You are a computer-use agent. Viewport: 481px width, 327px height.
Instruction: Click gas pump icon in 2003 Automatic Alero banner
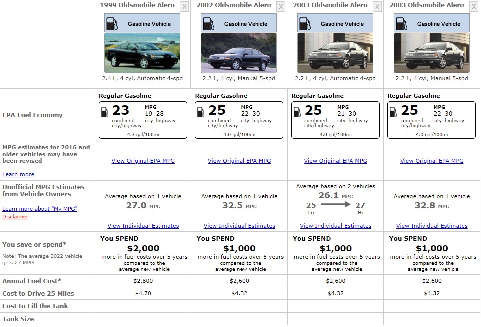click(305, 24)
